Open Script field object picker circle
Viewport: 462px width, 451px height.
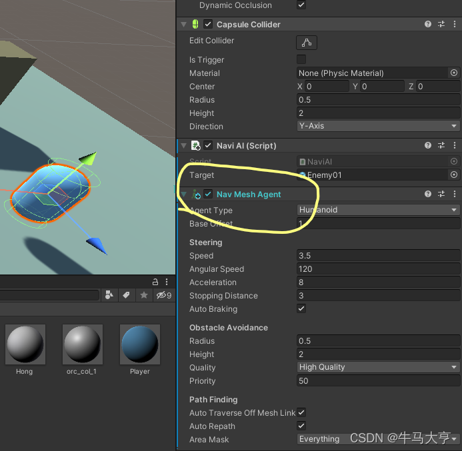(454, 161)
